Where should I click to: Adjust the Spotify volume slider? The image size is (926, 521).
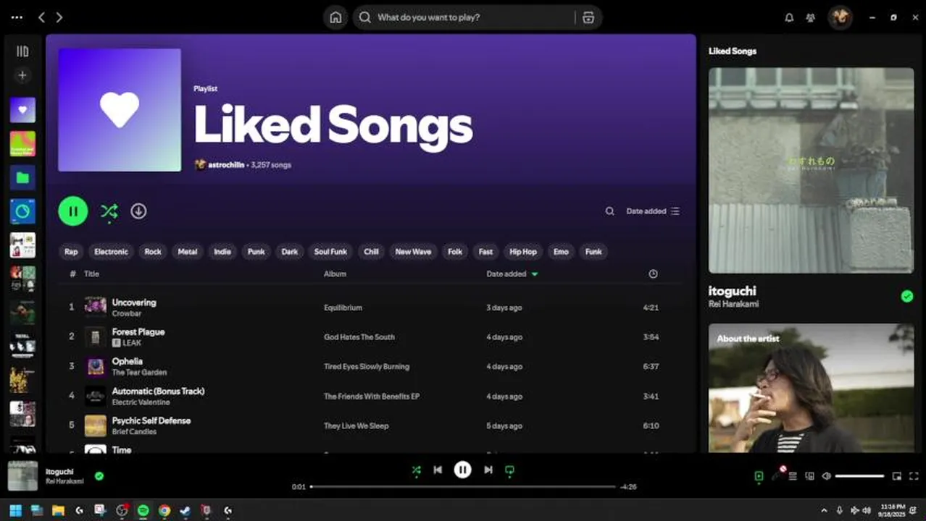click(860, 476)
